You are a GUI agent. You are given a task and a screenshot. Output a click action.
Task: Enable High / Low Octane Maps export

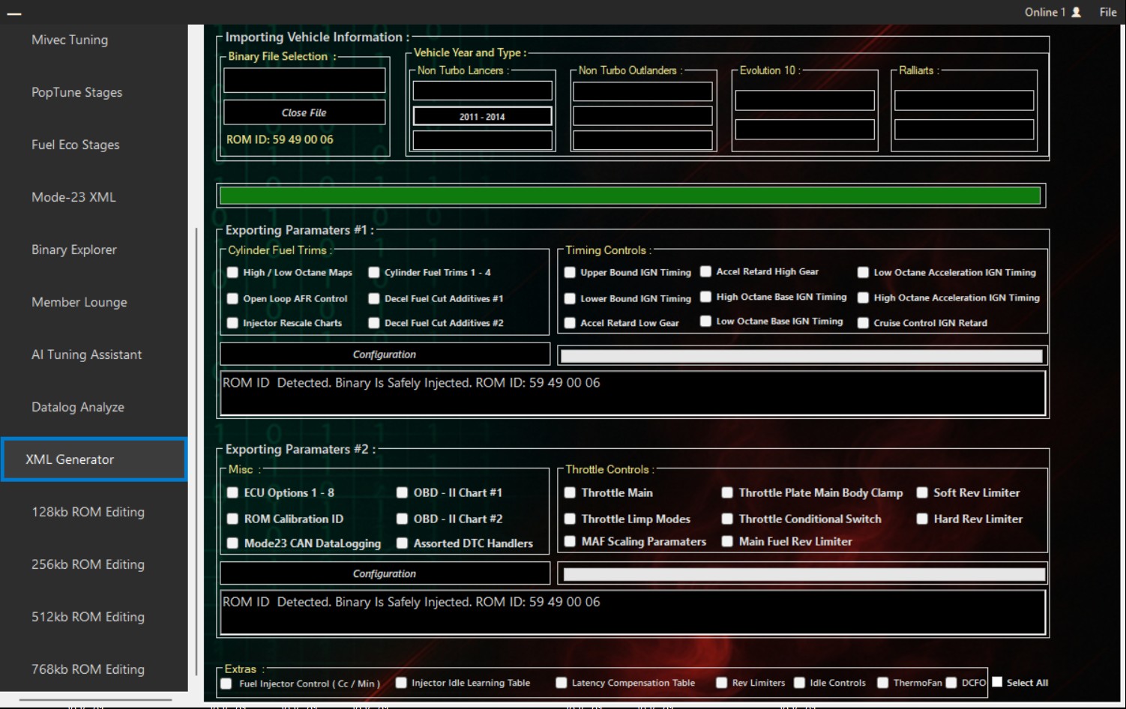click(232, 272)
